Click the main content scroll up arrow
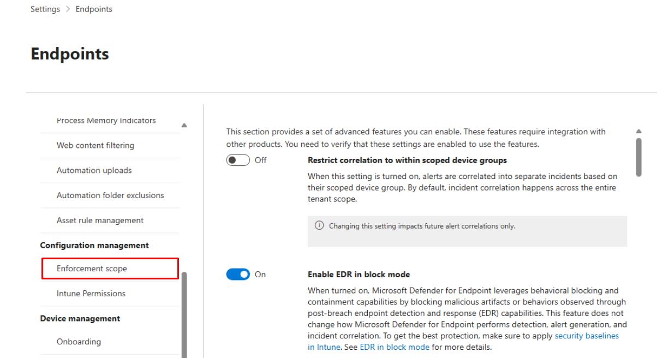Viewport: 657px width, 358px height. click(639, 131)
